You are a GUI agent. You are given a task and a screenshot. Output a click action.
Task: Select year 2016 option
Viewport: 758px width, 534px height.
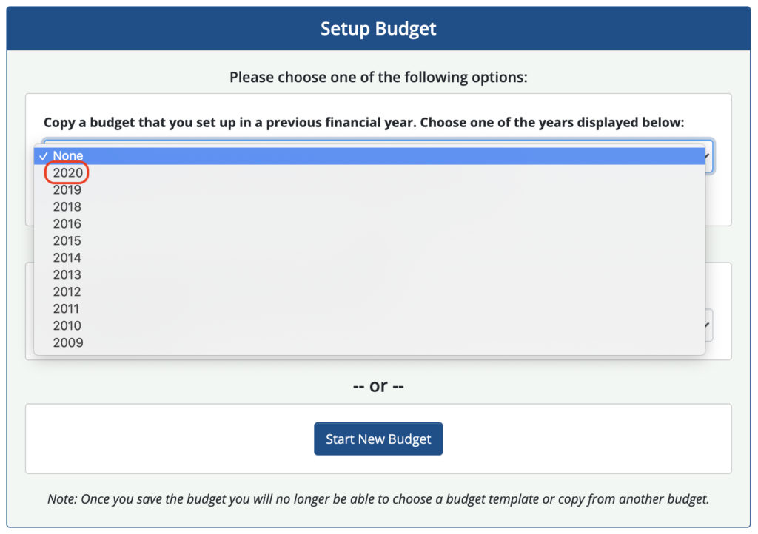coord(369,223)
